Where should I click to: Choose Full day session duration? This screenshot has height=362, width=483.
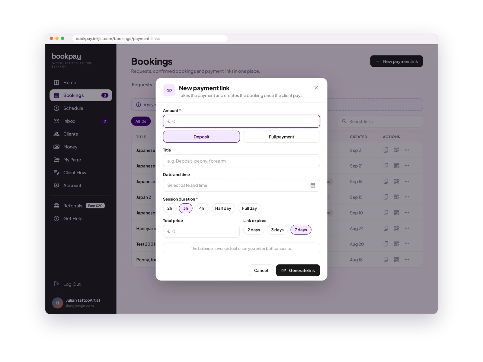click(x=249, y=208)
